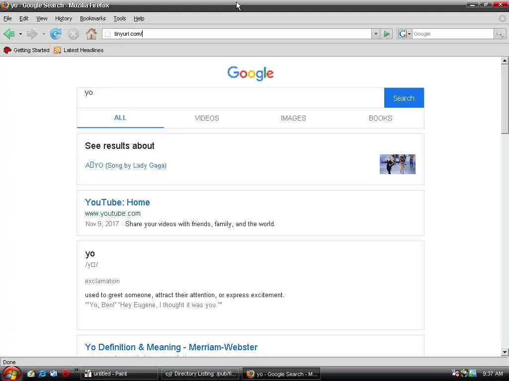The image size is (509, 381).
Task: Switch to the BOOKS tab
Action: point(380,118)
